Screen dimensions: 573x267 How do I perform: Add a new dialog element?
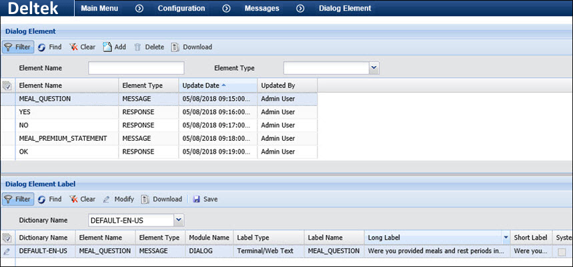click(x=114, y=47)
